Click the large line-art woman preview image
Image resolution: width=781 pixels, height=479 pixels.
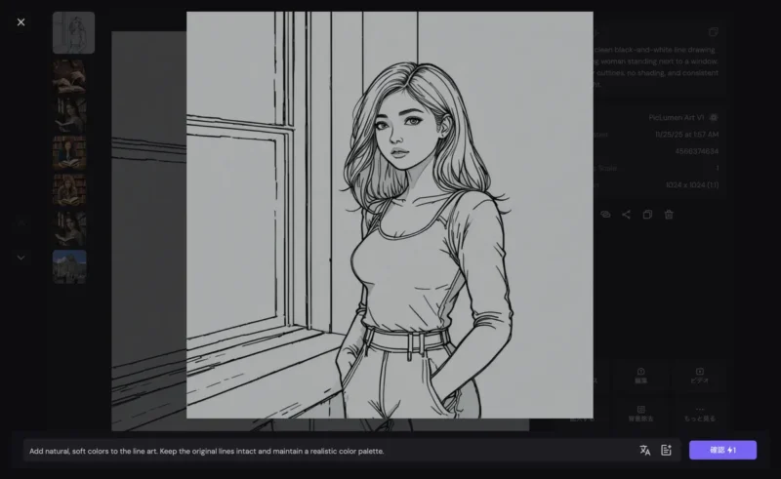point(390,215)
